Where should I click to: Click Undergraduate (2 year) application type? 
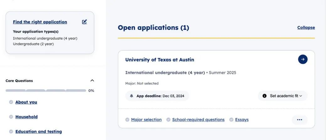coord(33,44)
